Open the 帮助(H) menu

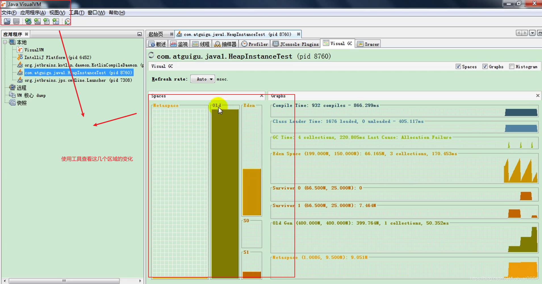[117, 12]
